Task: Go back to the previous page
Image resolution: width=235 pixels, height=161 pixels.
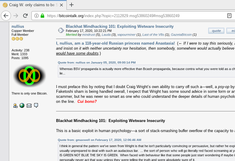Action: pyautogui.click(x=6, y=16)
